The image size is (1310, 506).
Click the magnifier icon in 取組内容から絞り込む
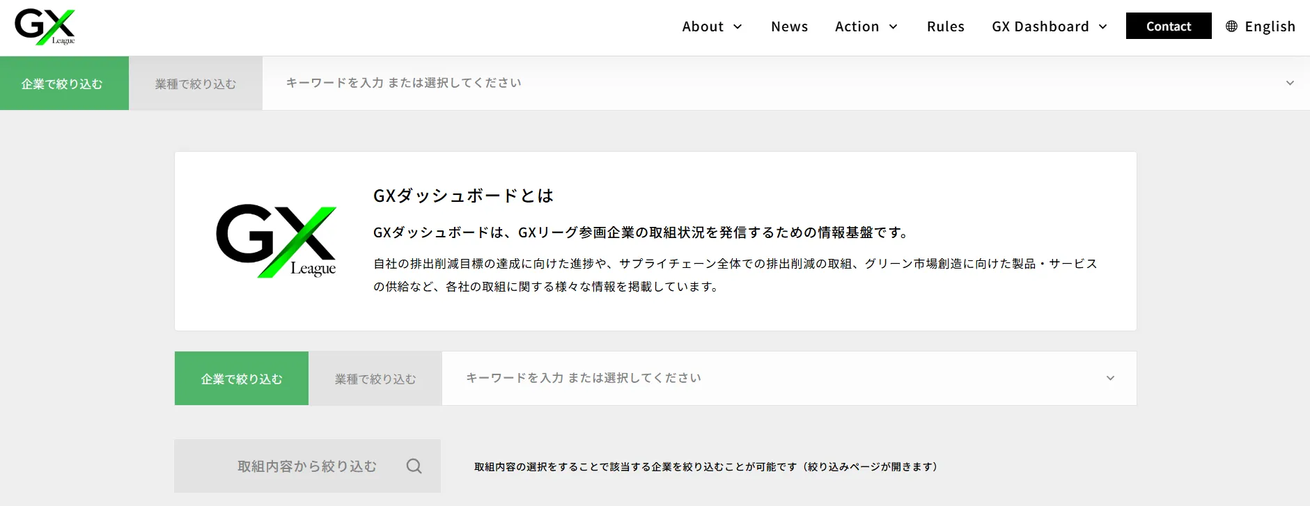pyautogui.click(x=414, y=466)
